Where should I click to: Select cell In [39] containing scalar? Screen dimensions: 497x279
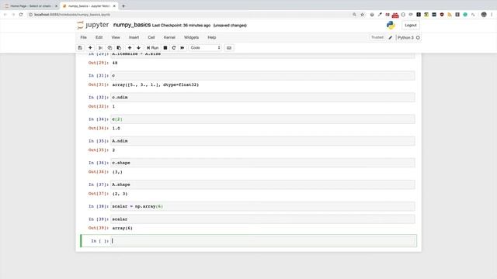coord(262,219)
